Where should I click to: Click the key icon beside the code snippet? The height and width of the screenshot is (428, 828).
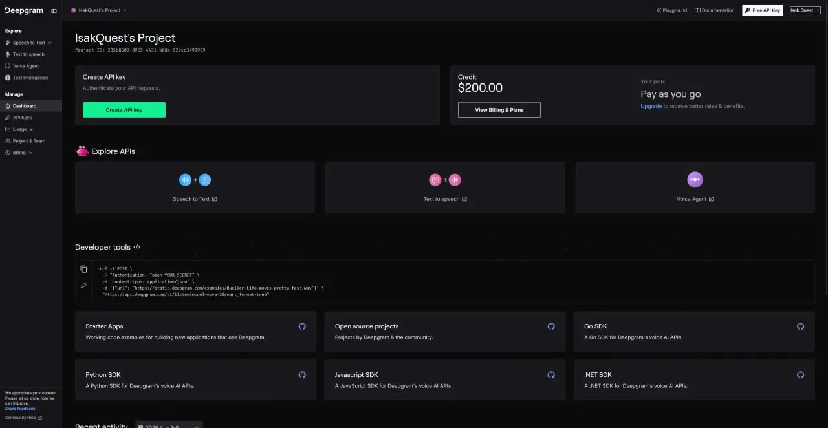click(x=83, y=285)
